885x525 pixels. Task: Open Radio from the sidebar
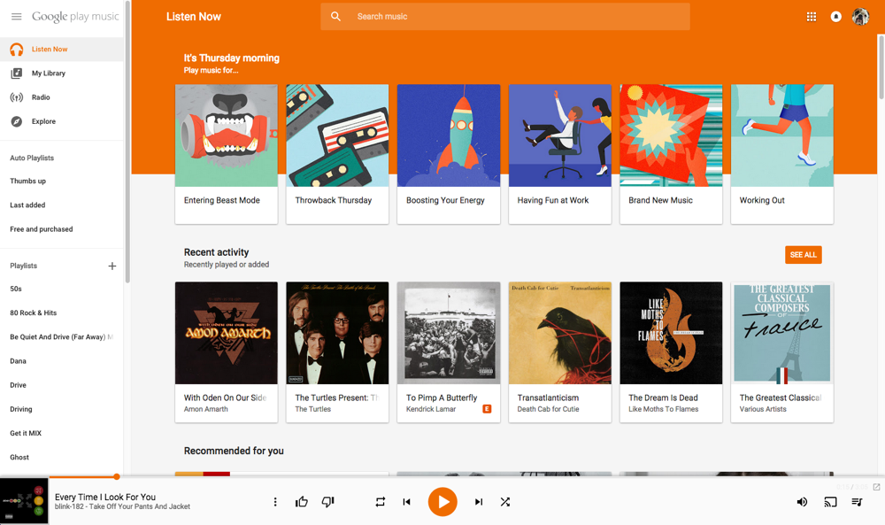point(41,97)
